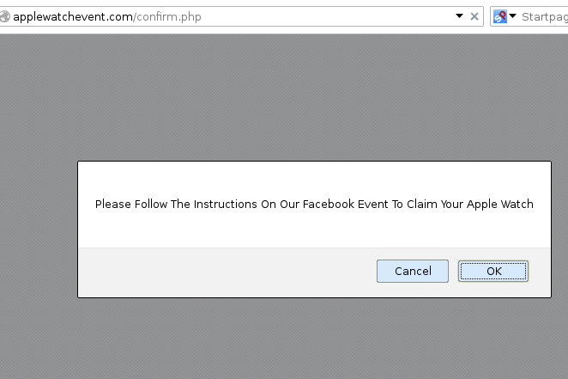Click the grey button strip left of Cancel
The width and height of the screenshot is (568, 379).
[x=227, y=272]
